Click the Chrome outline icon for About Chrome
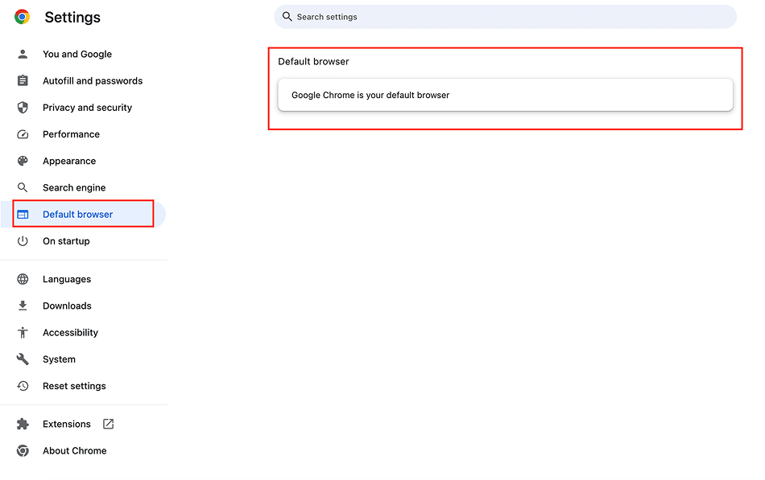Viewport: 765px width, 480px height. (x=23, y=451)
